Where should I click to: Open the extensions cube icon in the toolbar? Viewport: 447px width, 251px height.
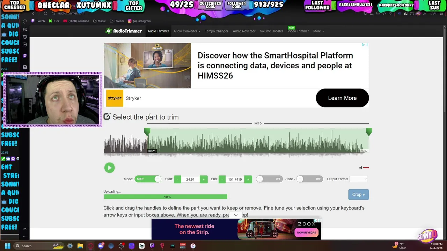tap(412, 13)
